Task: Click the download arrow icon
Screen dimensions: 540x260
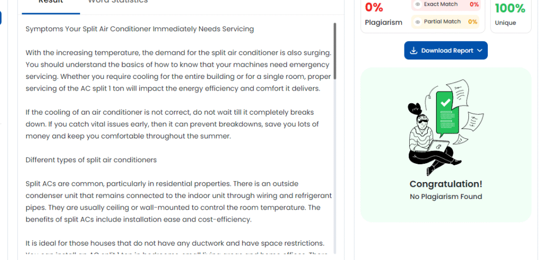Action: click(414, 51)
